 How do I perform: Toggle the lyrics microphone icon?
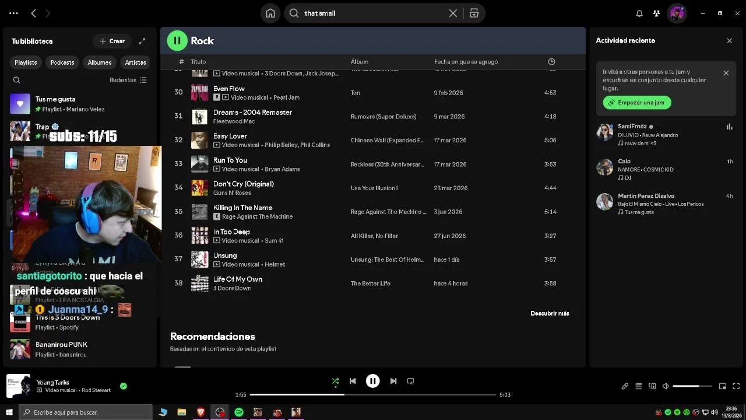click(625, 386)
